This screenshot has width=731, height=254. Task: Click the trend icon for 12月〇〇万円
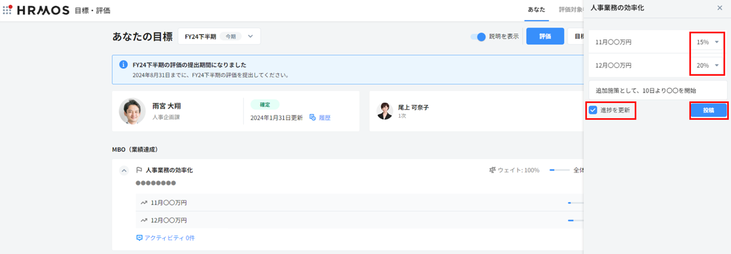point(144,220)
